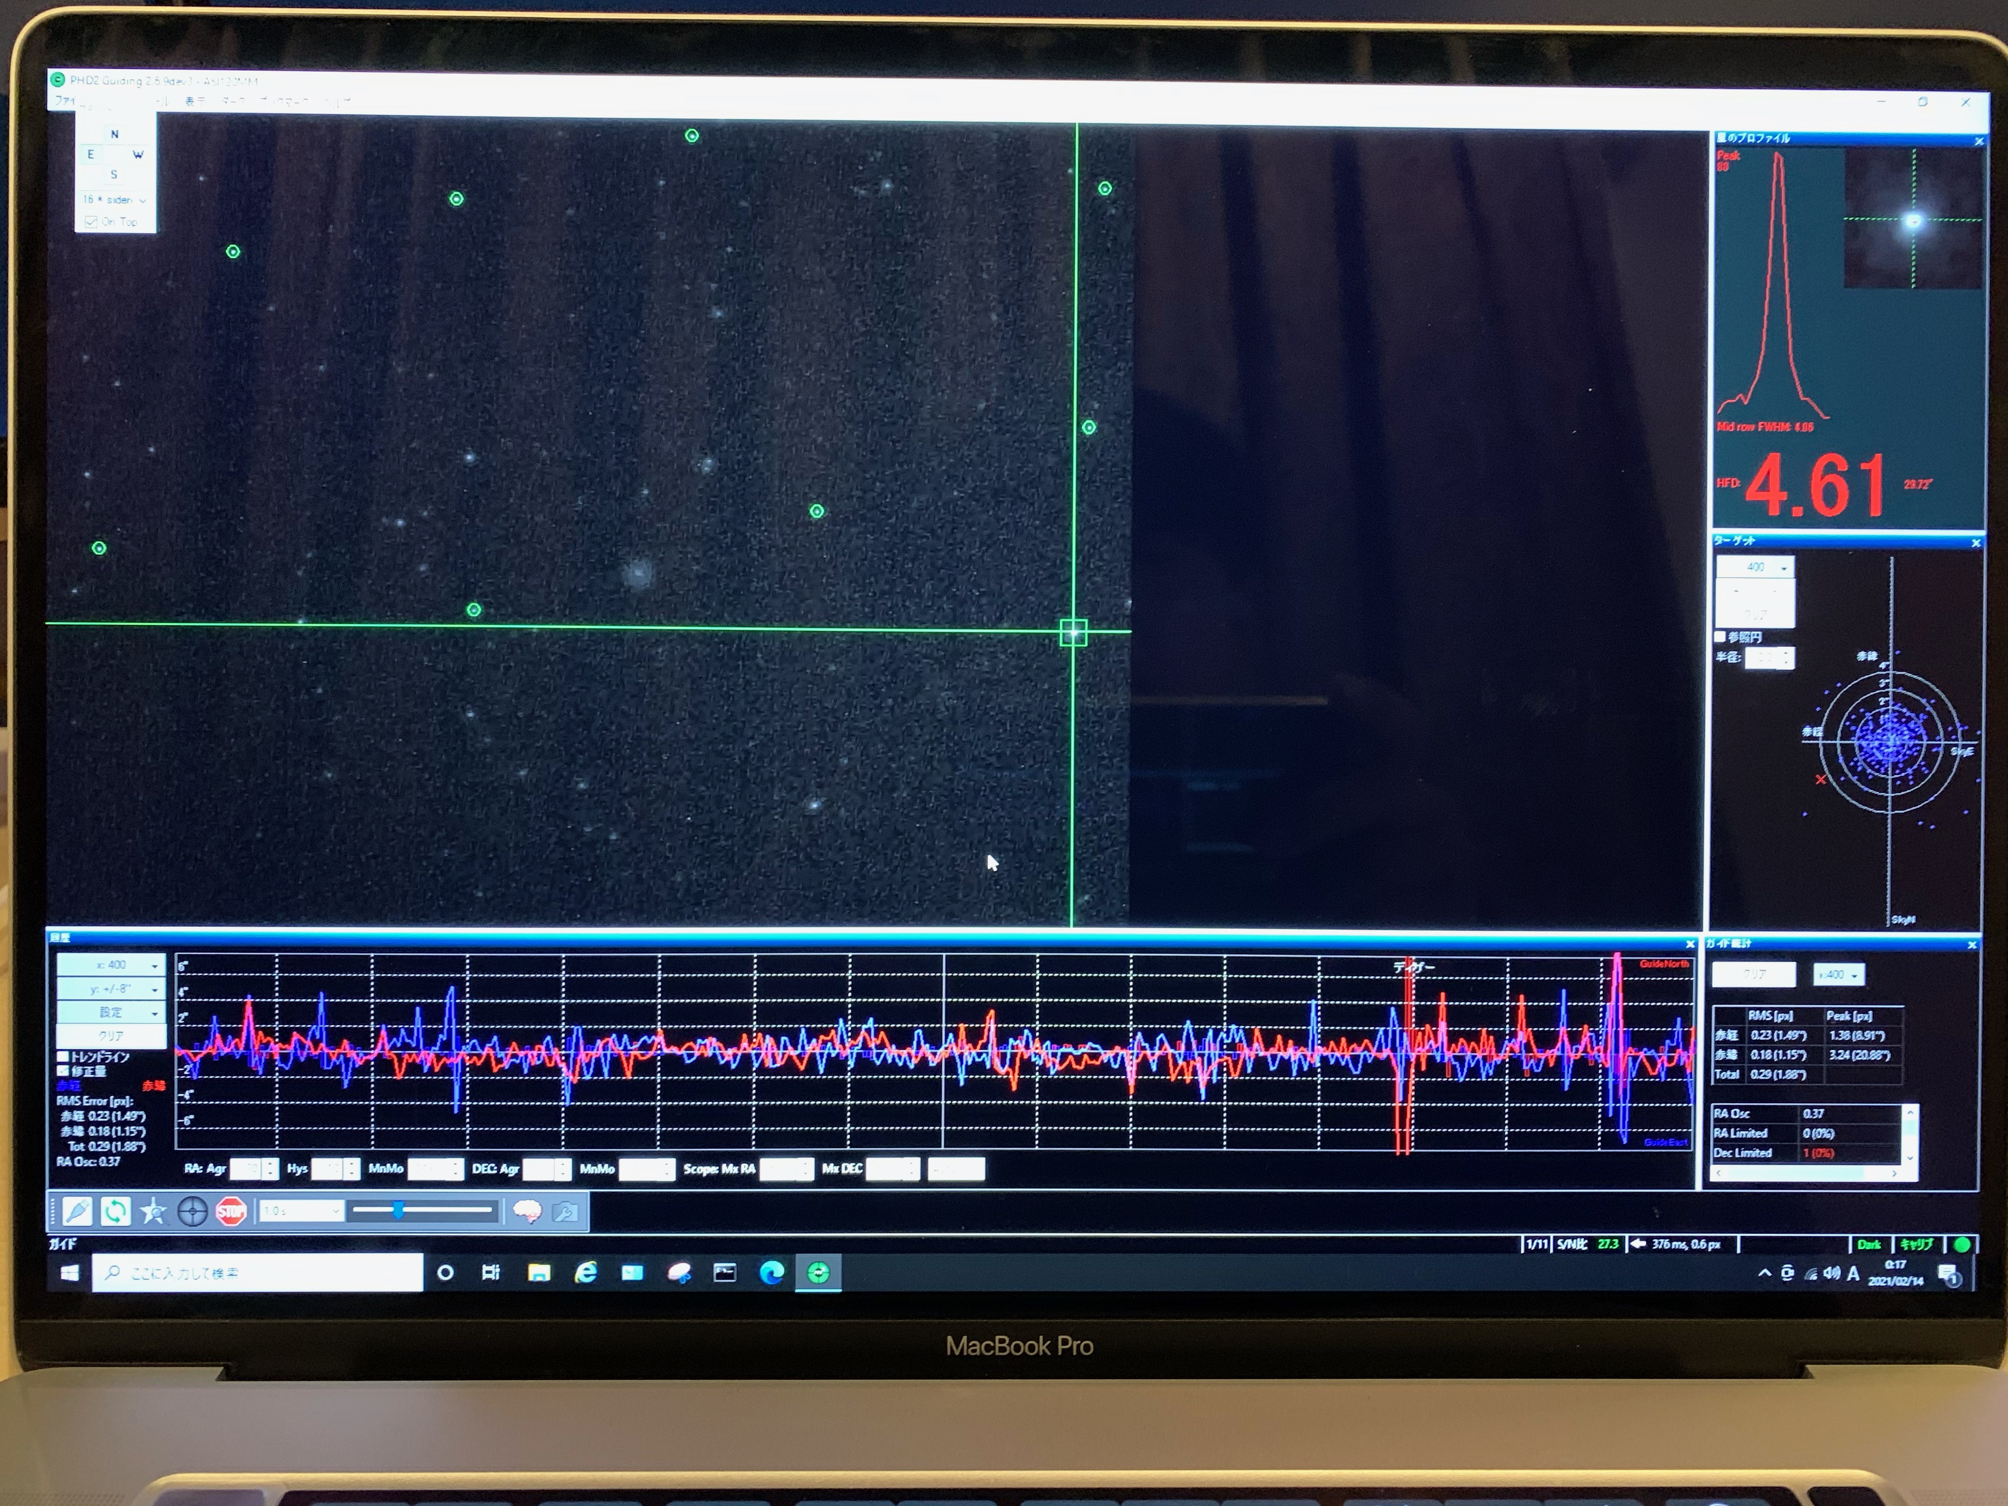This screenshot has width=2008, height=1506.
Task: Toggle the On Top checkbox
Action: point(91,222)
